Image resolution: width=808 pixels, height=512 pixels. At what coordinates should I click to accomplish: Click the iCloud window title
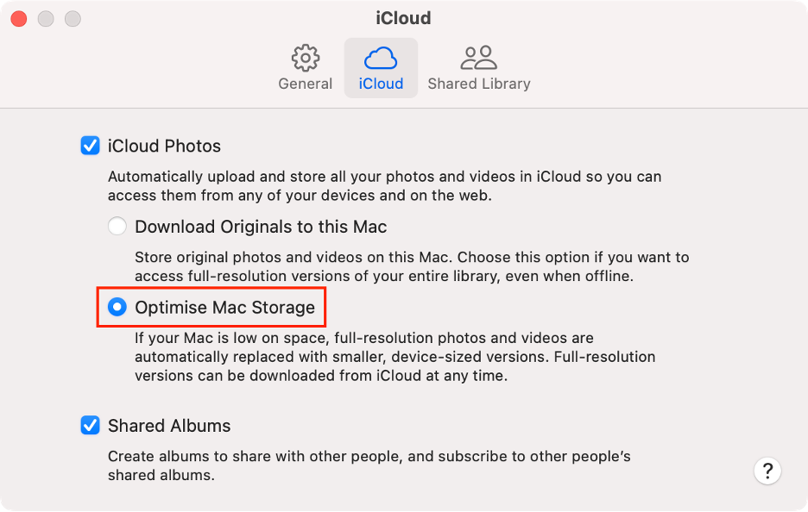click(402, 17)
